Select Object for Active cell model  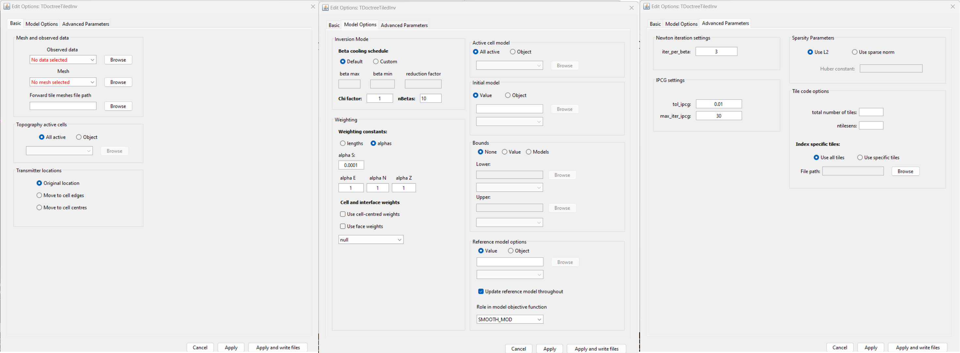[x=521, y=52]
